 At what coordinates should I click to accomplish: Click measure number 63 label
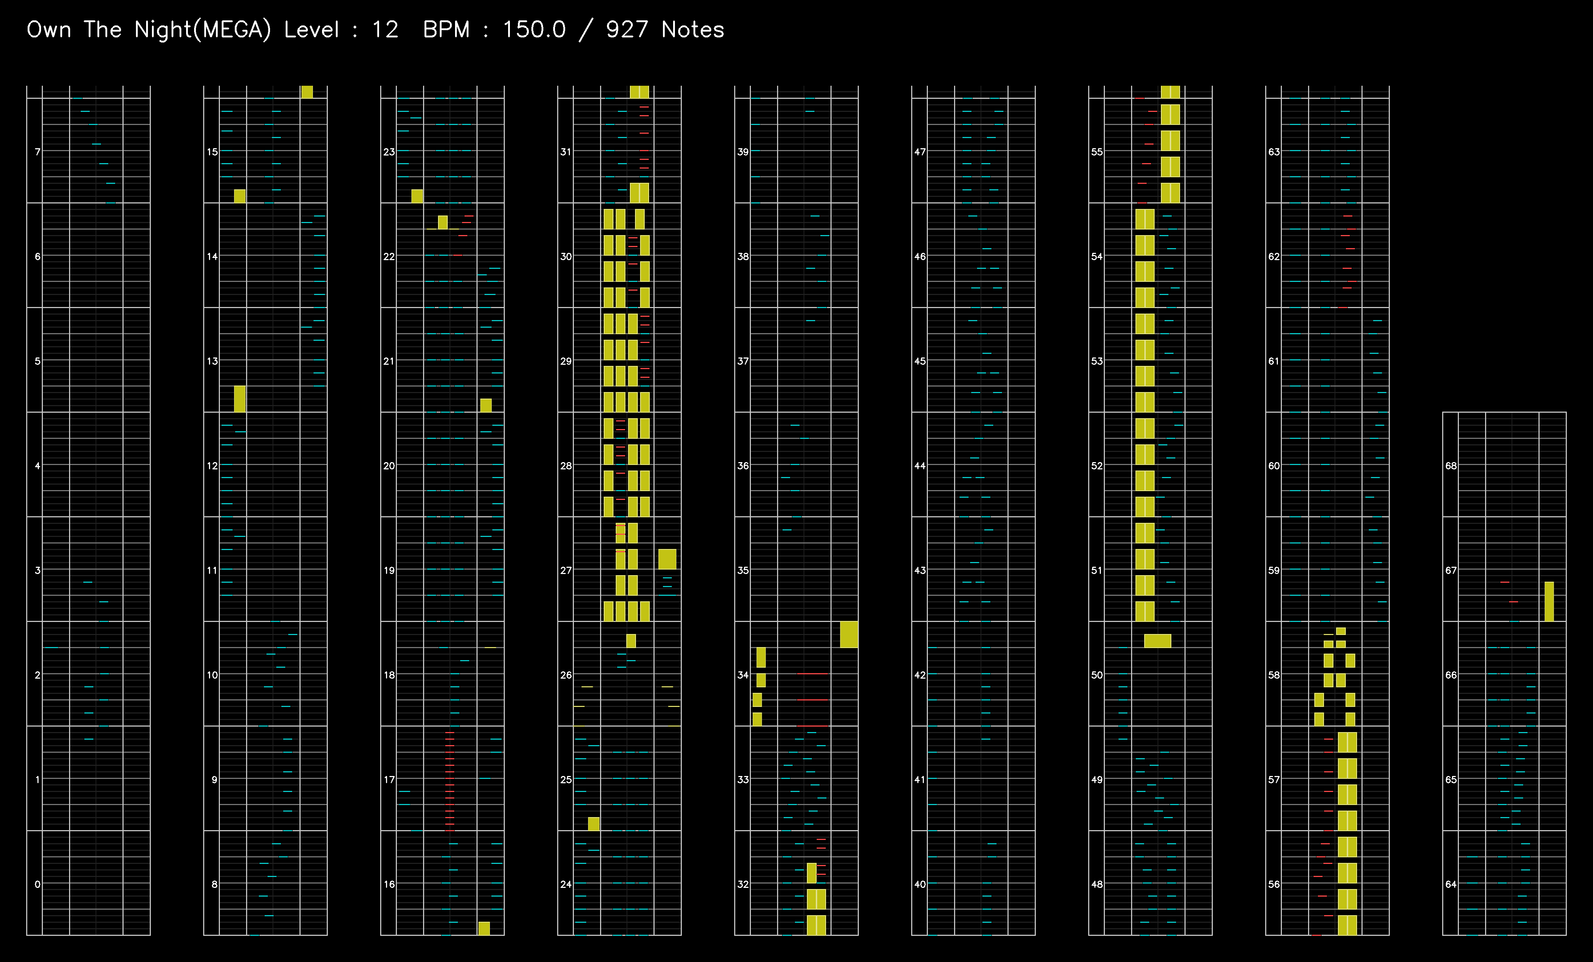(1274, 152)
